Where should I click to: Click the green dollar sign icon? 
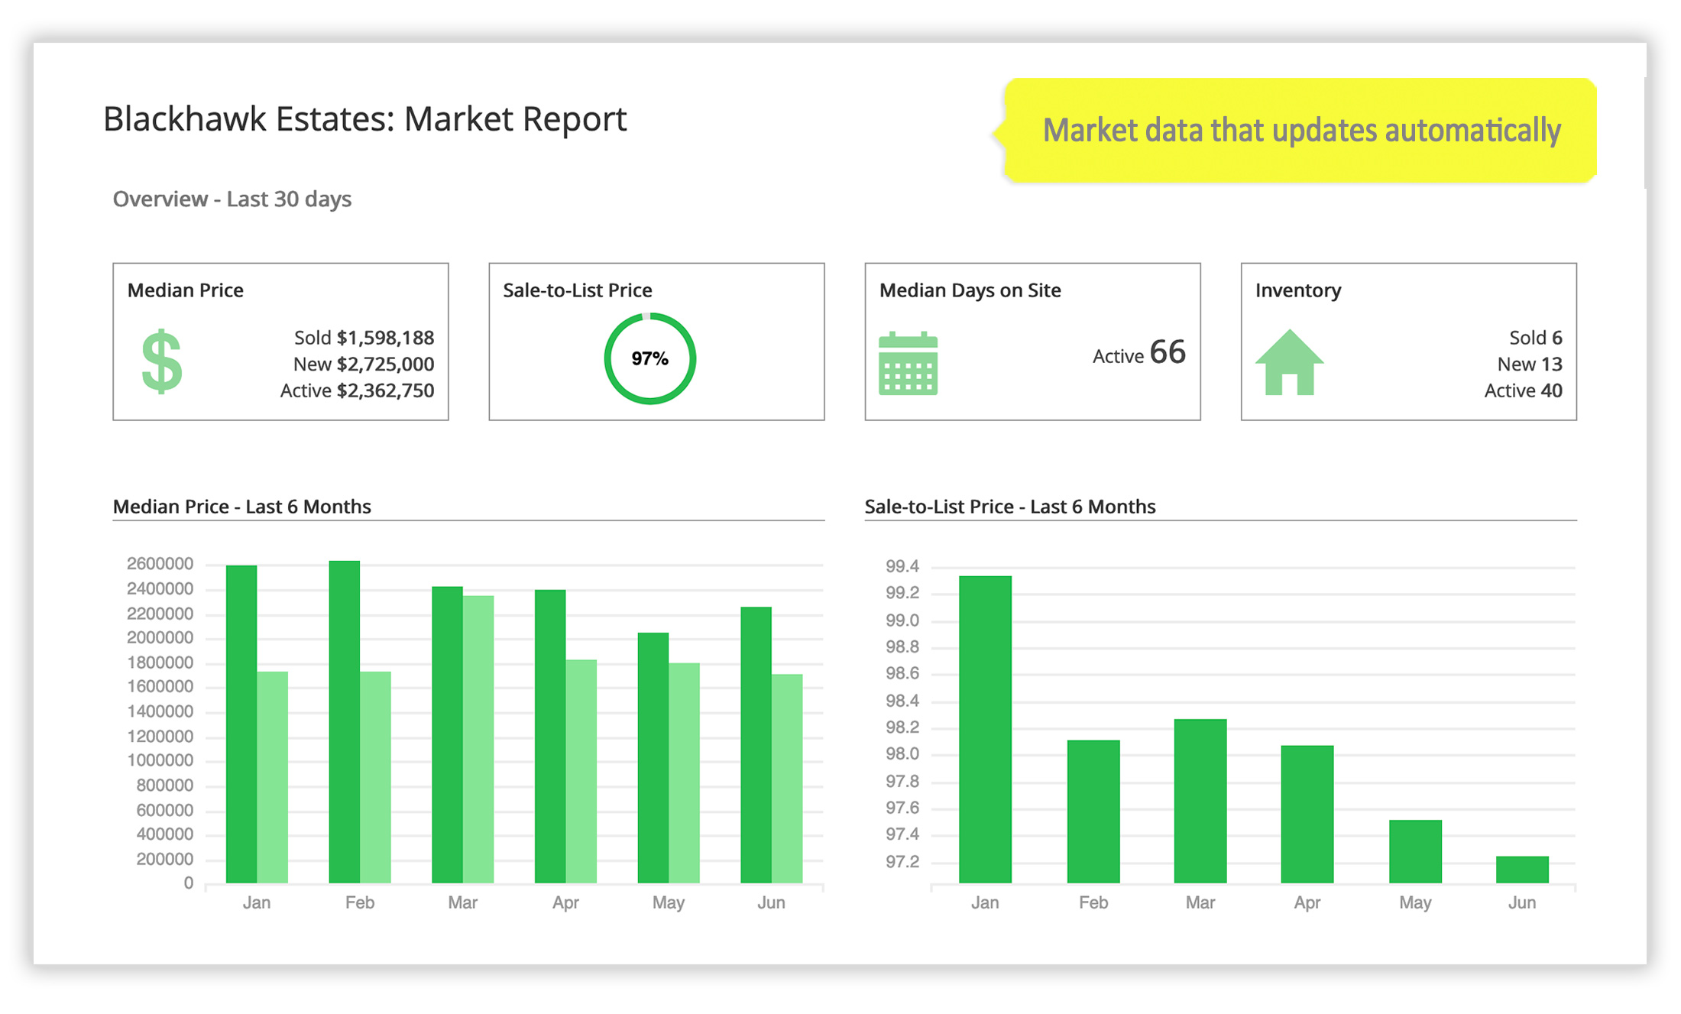point(162,361)
